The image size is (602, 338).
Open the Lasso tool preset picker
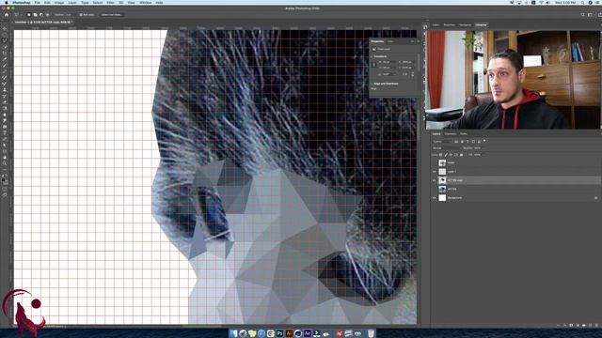click(x=18, y=15)
